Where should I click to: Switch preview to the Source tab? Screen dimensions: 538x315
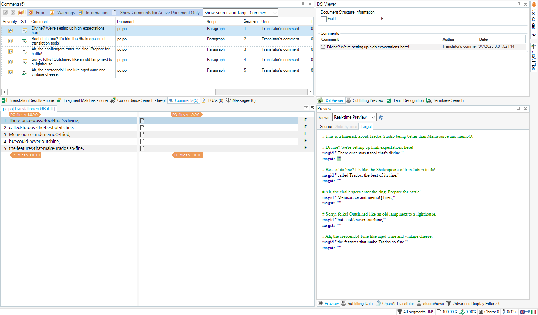pos(326,127)
